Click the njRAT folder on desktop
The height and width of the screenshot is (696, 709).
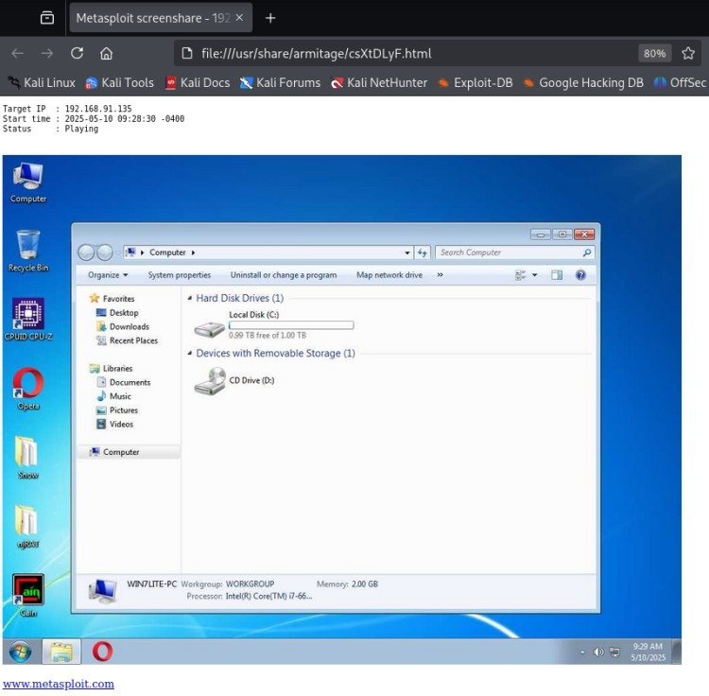coord(28,527)
